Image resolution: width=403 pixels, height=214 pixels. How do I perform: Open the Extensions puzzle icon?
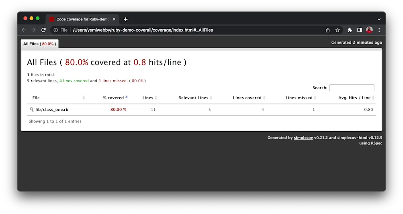[350, 30]
